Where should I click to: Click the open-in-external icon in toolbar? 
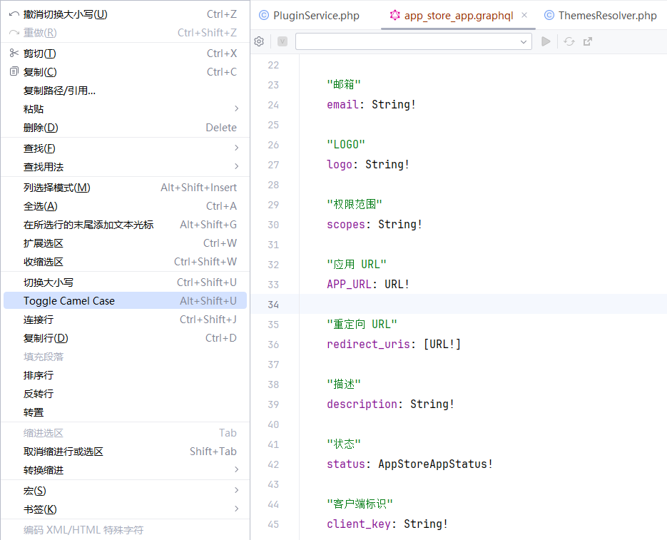coord(588,41)
